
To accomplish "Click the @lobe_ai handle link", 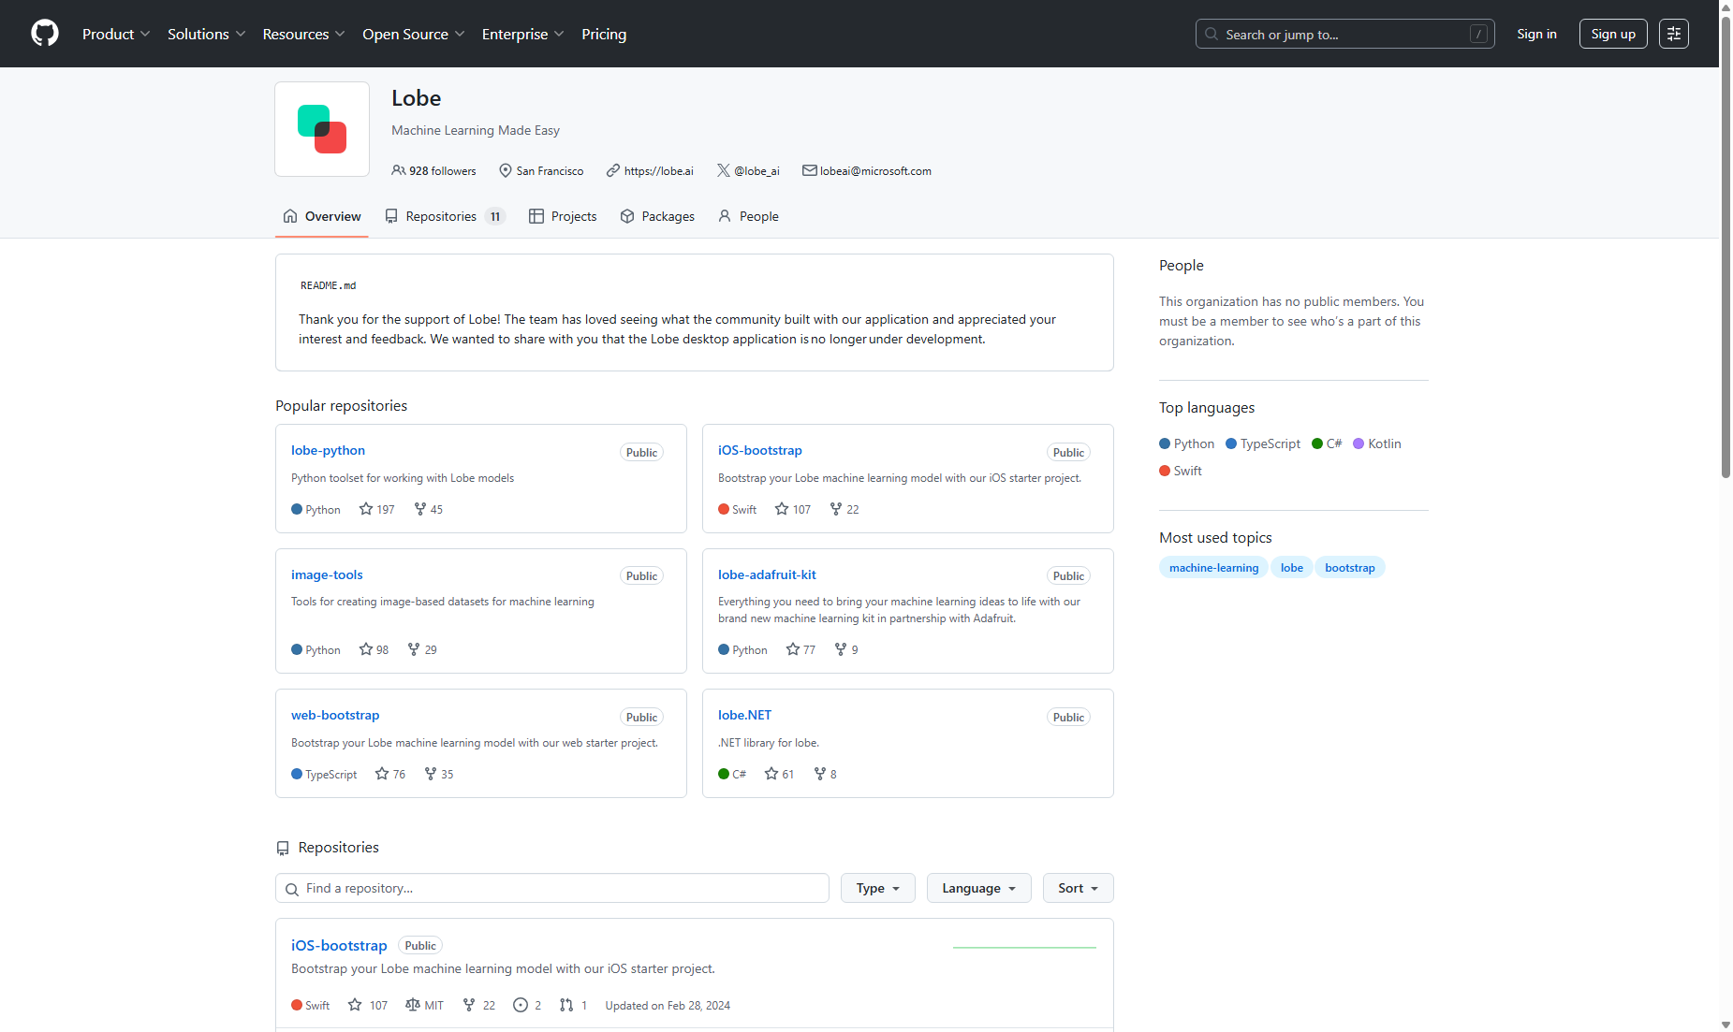I will tap(756, 170).
